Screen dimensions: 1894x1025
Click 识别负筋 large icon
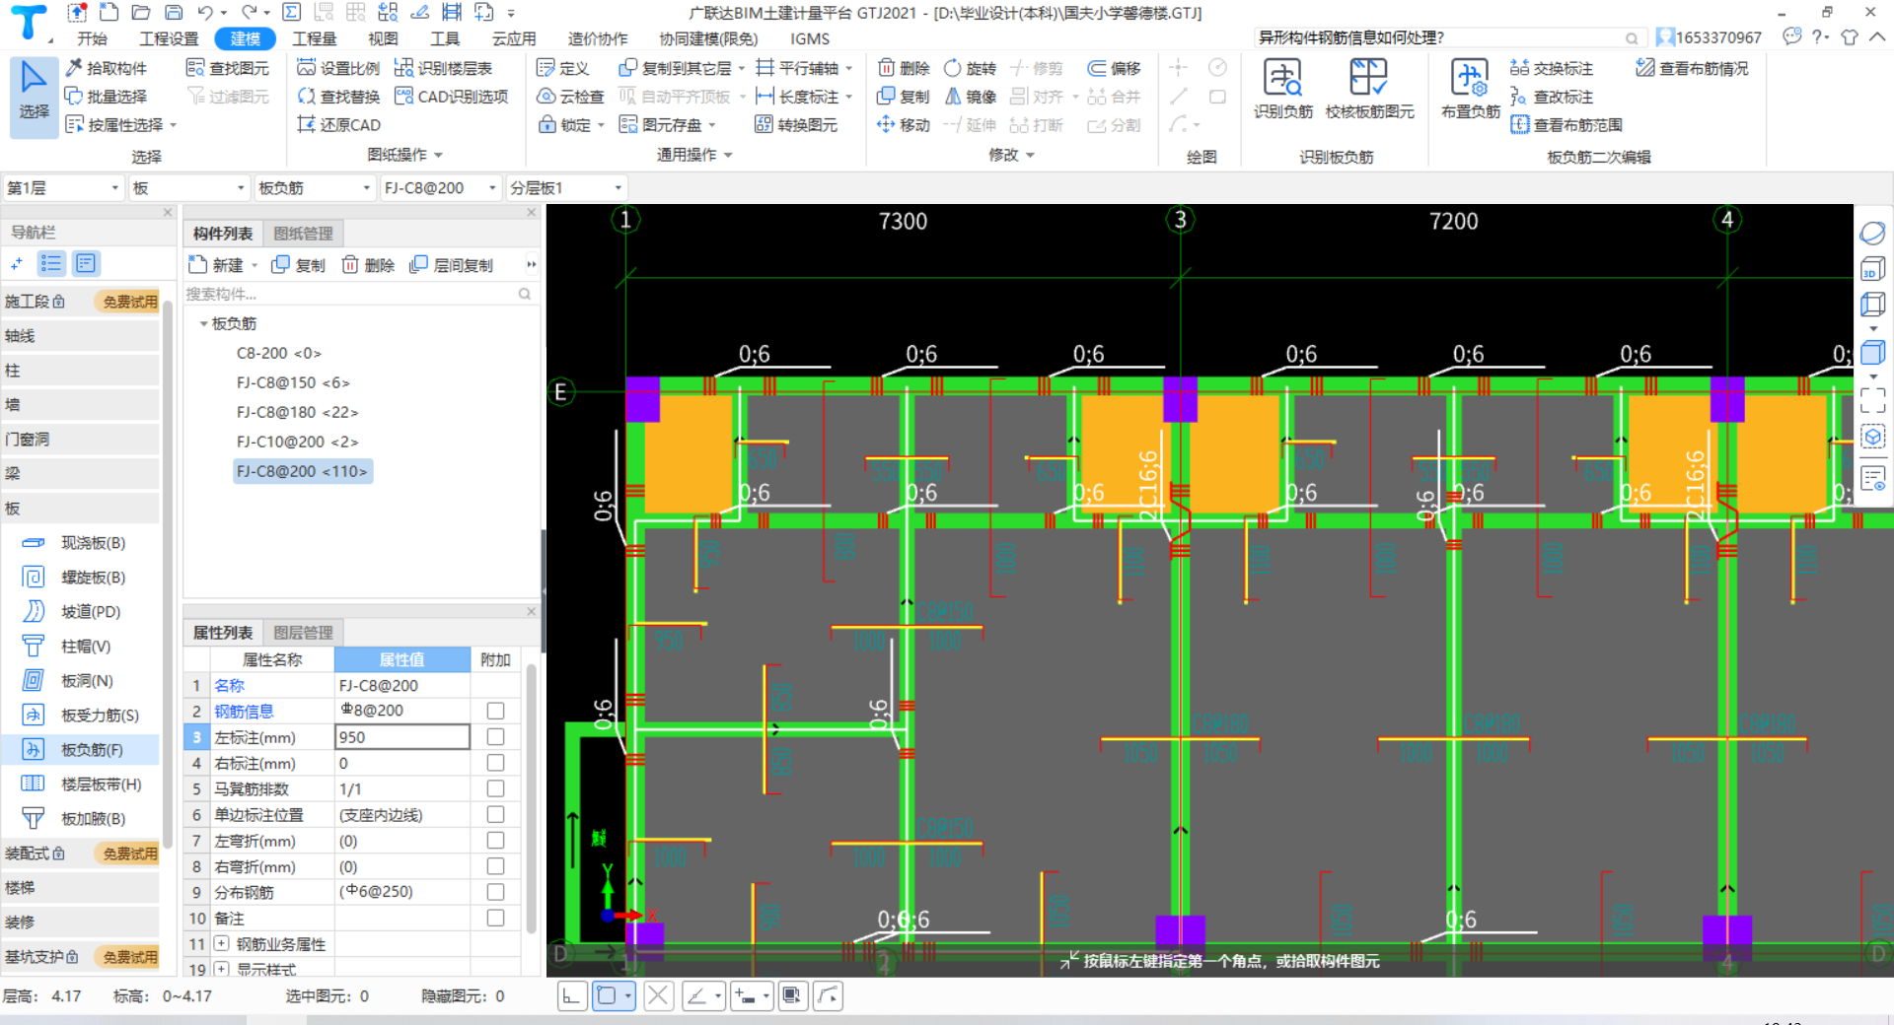coord(1283,90)
